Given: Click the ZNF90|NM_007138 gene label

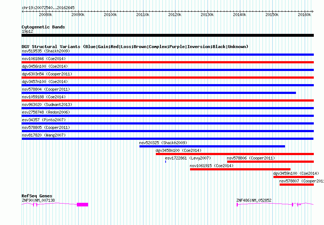Looking at the screenshot, I should [x=39, y=200].
